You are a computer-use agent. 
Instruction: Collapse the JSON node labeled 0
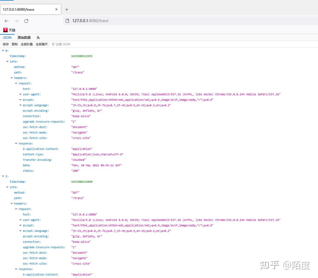pyautogui.click(x=2, y=51)
